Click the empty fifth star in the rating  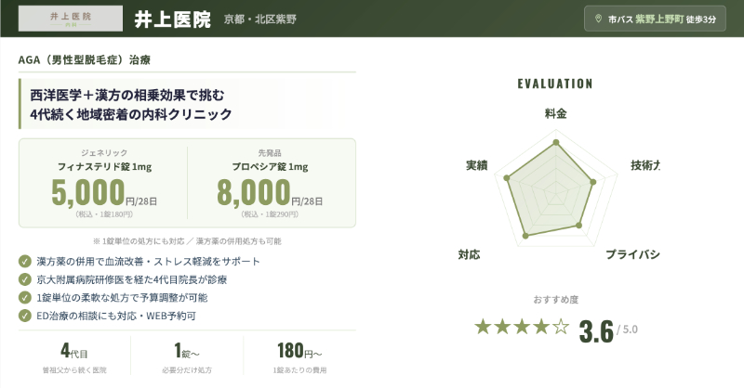561,327
